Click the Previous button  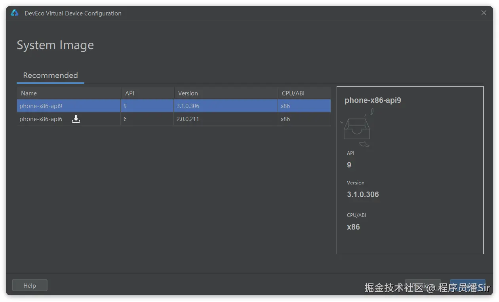[x=423, y=285]
